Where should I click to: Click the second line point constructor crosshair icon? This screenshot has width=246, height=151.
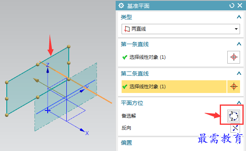234,86
